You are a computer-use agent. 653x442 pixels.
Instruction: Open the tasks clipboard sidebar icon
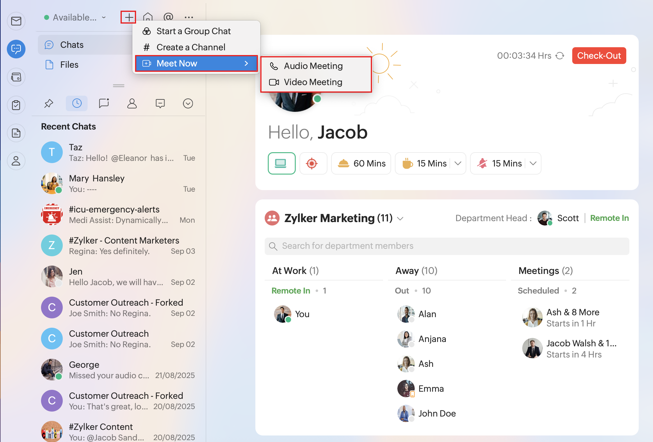tap(16, 105)
